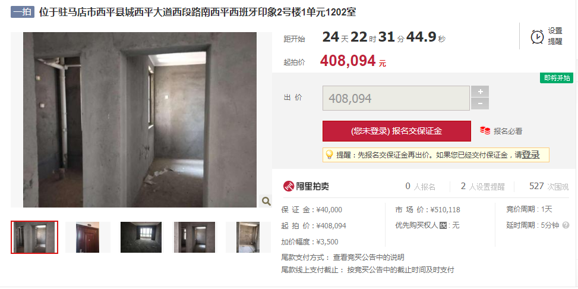Select the window room thumbnail
The image size is (578, 289).
tap(141, 237)
